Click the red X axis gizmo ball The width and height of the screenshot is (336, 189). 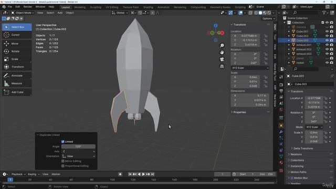tap(222, 33)
